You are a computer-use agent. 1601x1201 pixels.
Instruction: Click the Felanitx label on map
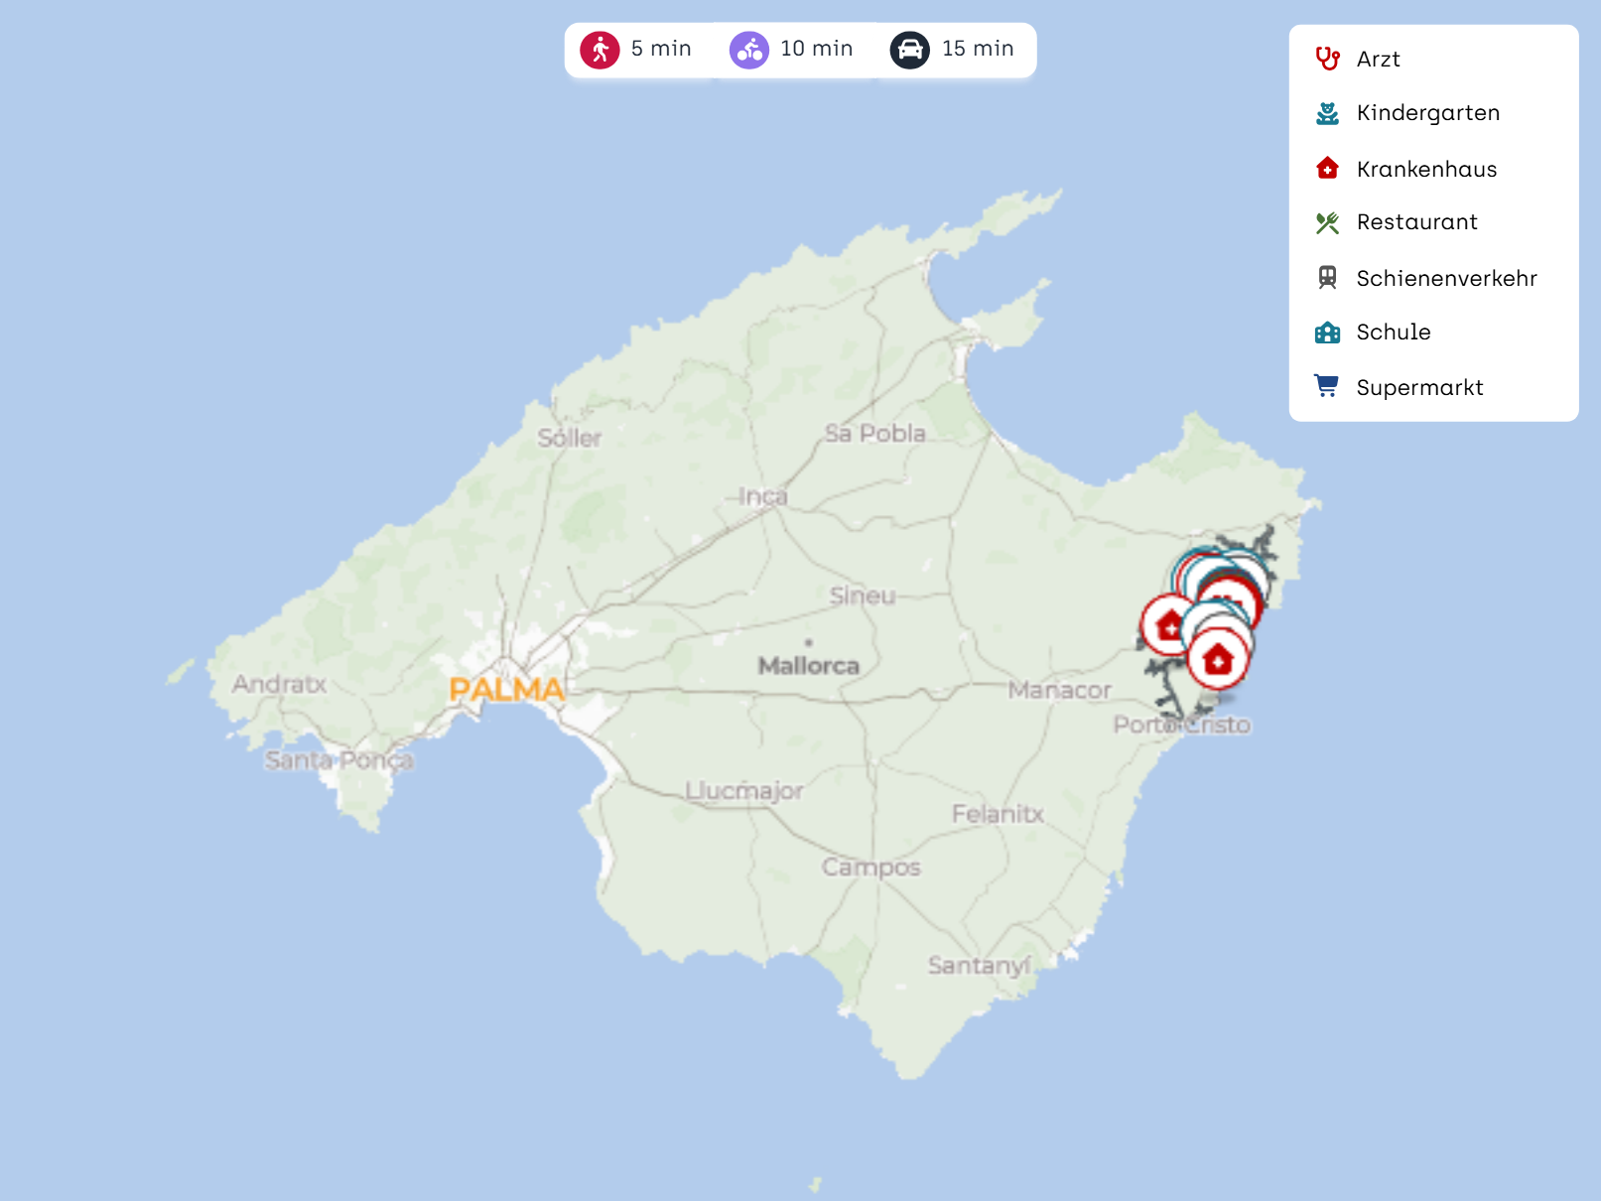click(x=998, y=814)
